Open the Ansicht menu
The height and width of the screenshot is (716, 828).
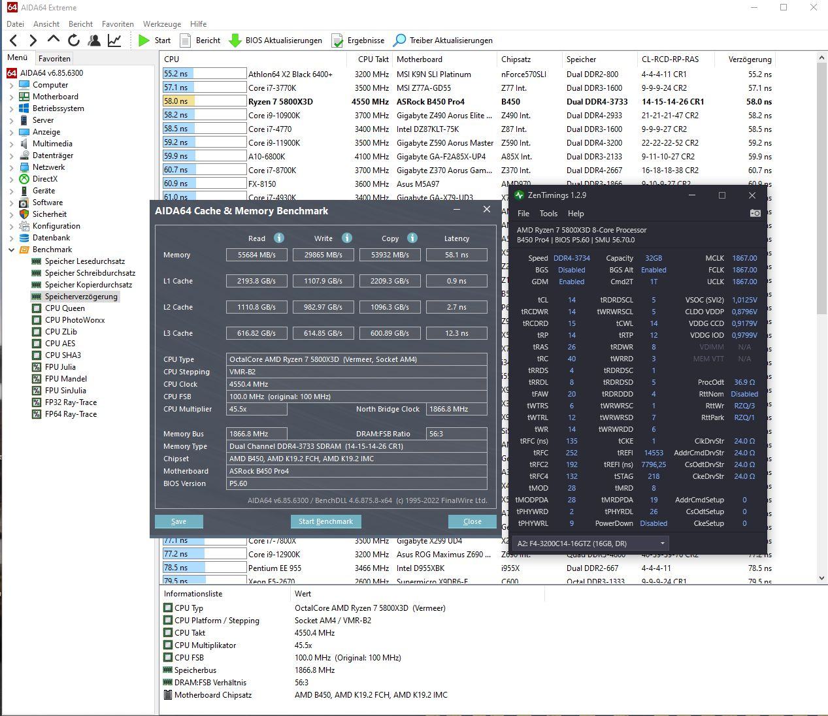coord(46,24)
